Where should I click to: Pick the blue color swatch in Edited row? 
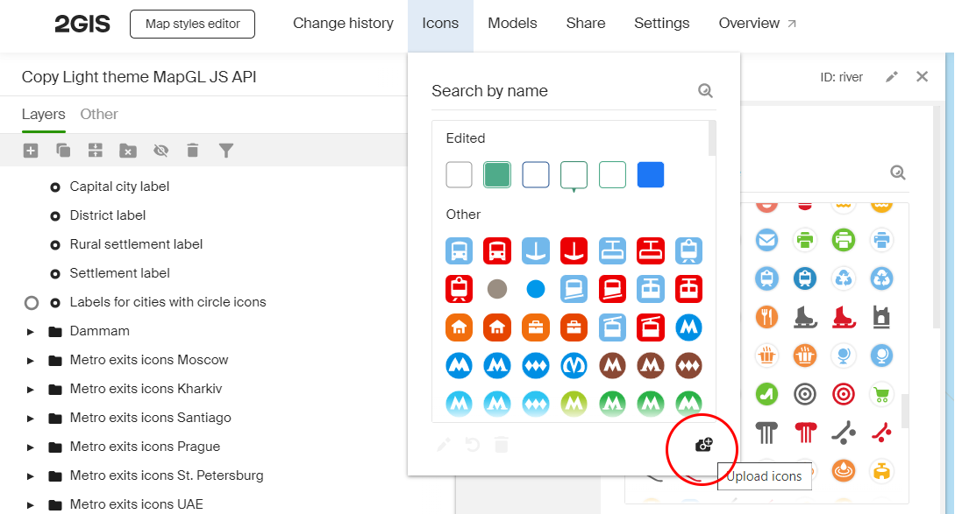point(650,174)
